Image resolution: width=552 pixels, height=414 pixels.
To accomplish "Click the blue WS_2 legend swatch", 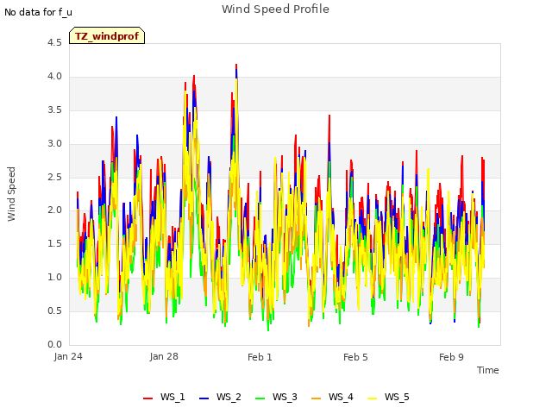I will tap(204, 398).
